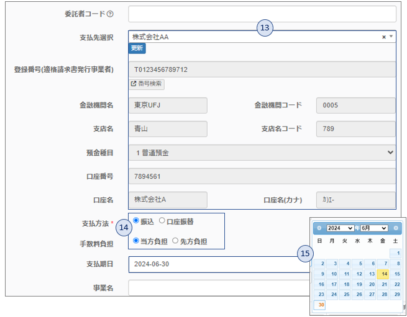Click the help icon next to 委託者コード
Viewport: 407px width, 317px height.
click(110, 14)
